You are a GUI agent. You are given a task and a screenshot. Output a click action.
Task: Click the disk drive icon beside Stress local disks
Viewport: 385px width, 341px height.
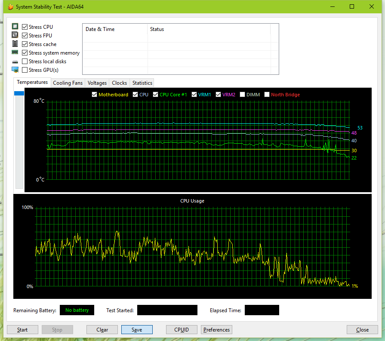tap(15, 62)
